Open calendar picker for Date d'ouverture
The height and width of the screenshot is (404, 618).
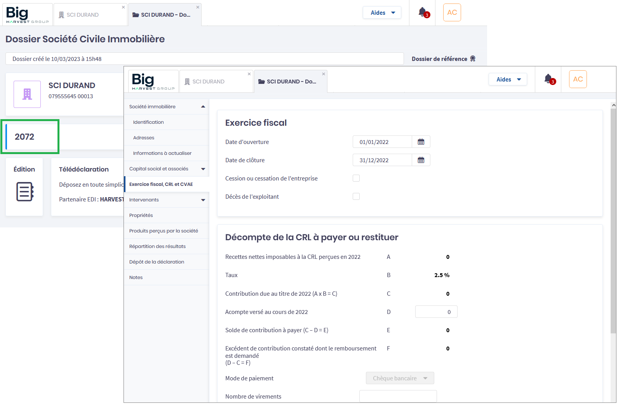421,142
